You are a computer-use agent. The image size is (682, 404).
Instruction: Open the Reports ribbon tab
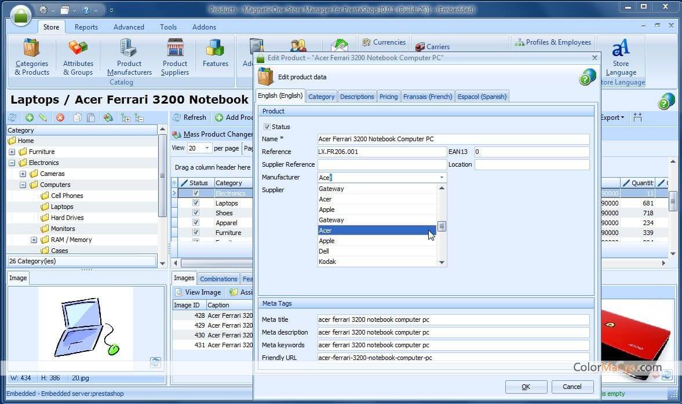click(x=86, y=27)
